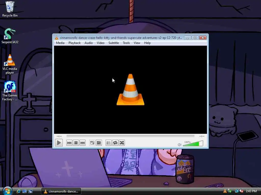Open the Help menu
The width and height of the screenshot is (261, 195).
pyautogui.click(x=147, y=43)
